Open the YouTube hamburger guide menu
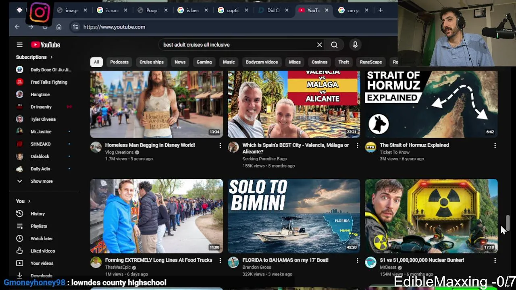516x290 pixels. pos(19,45)
